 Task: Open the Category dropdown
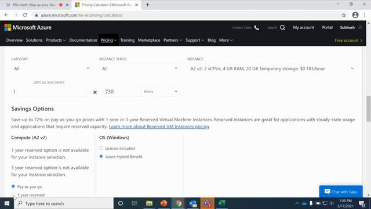(x=51, y=69)
